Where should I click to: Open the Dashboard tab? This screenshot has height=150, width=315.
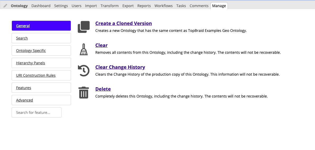[x=41, y=6]
